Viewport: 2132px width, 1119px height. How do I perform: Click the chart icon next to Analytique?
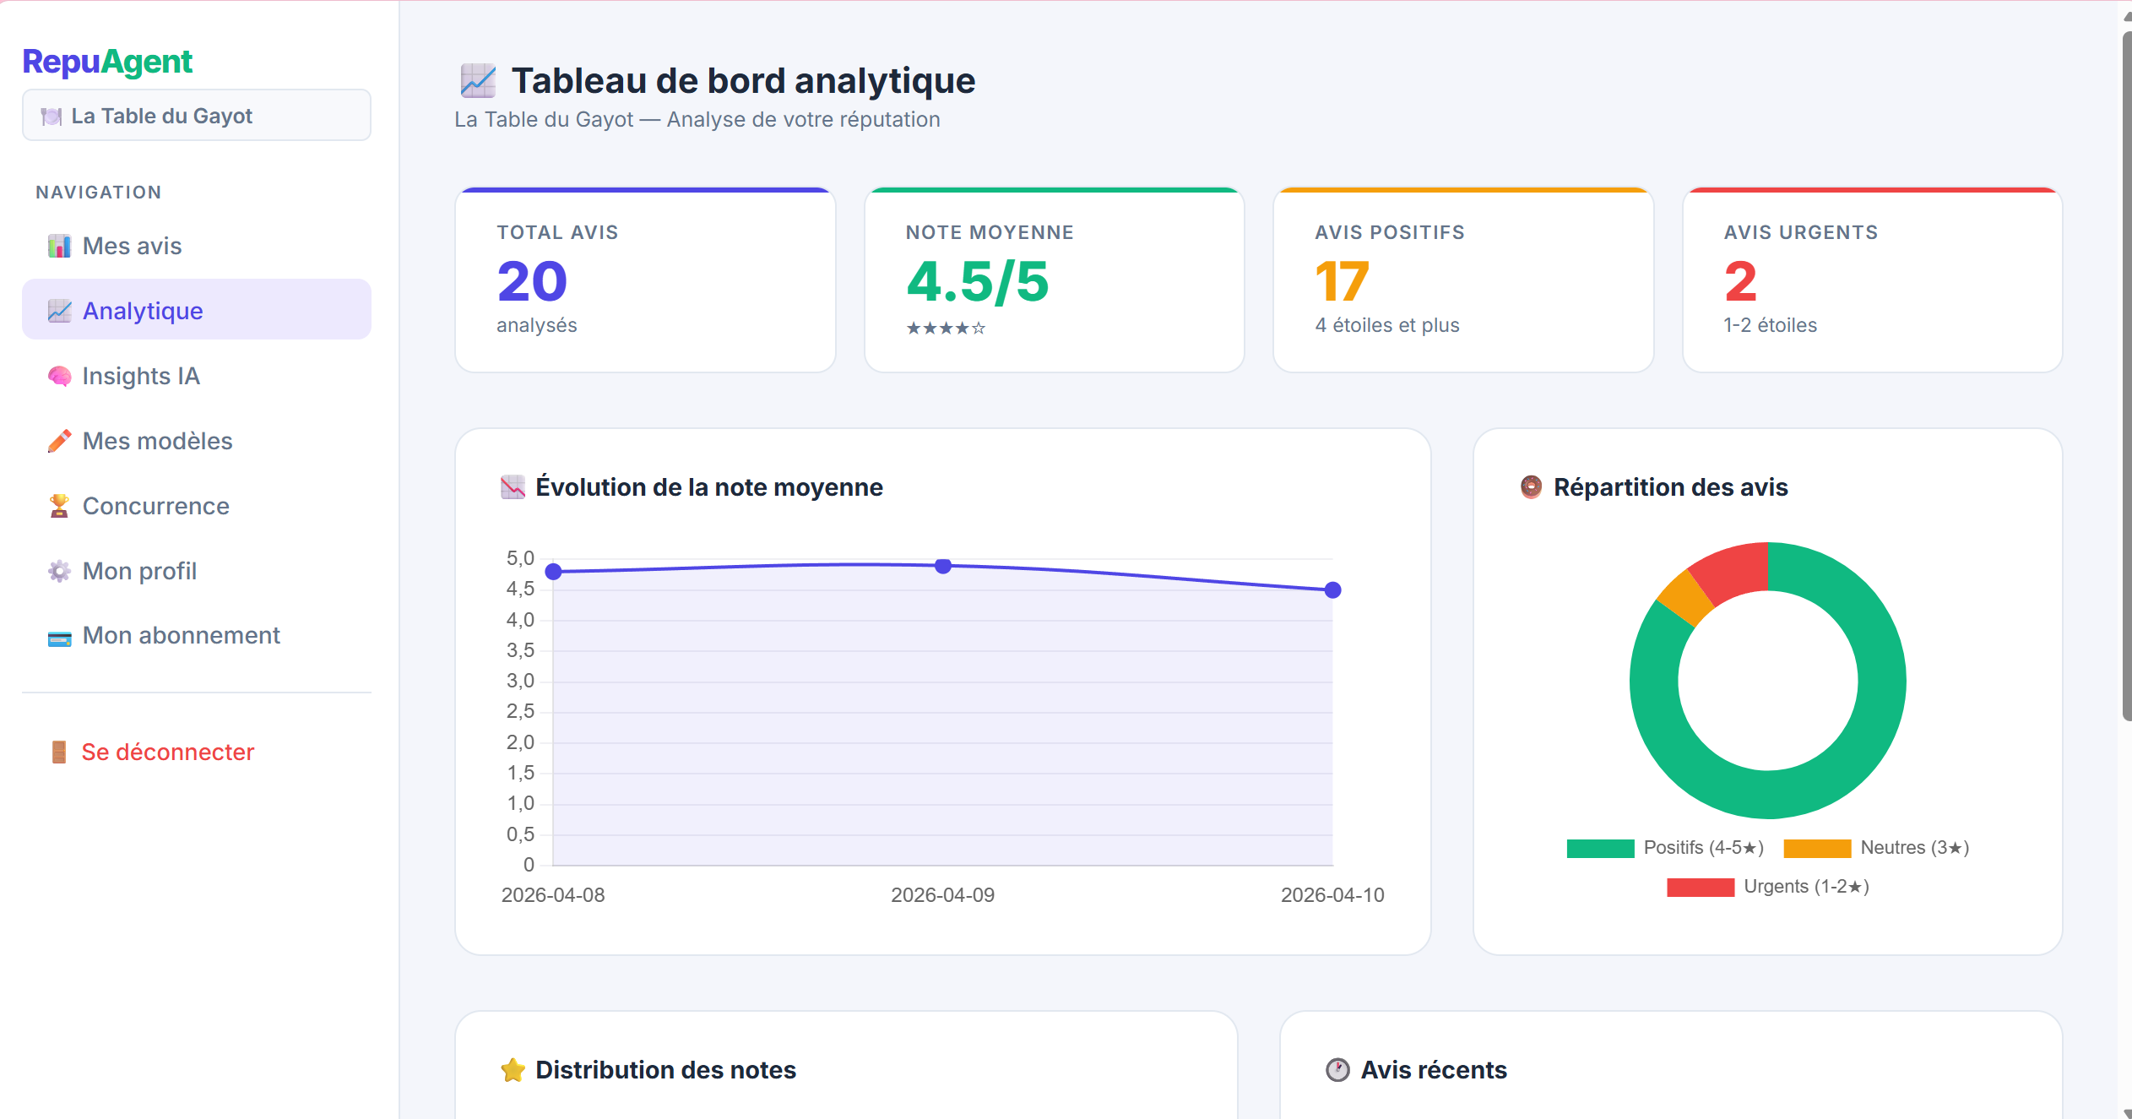pos(59,312)
